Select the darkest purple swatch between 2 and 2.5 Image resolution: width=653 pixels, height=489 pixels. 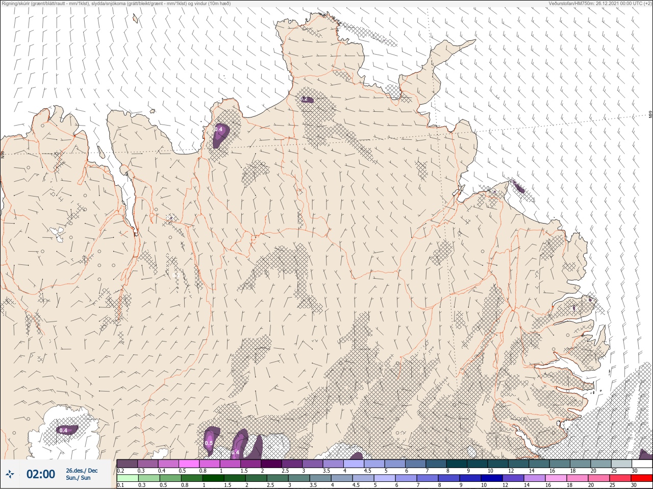point(272,463)
